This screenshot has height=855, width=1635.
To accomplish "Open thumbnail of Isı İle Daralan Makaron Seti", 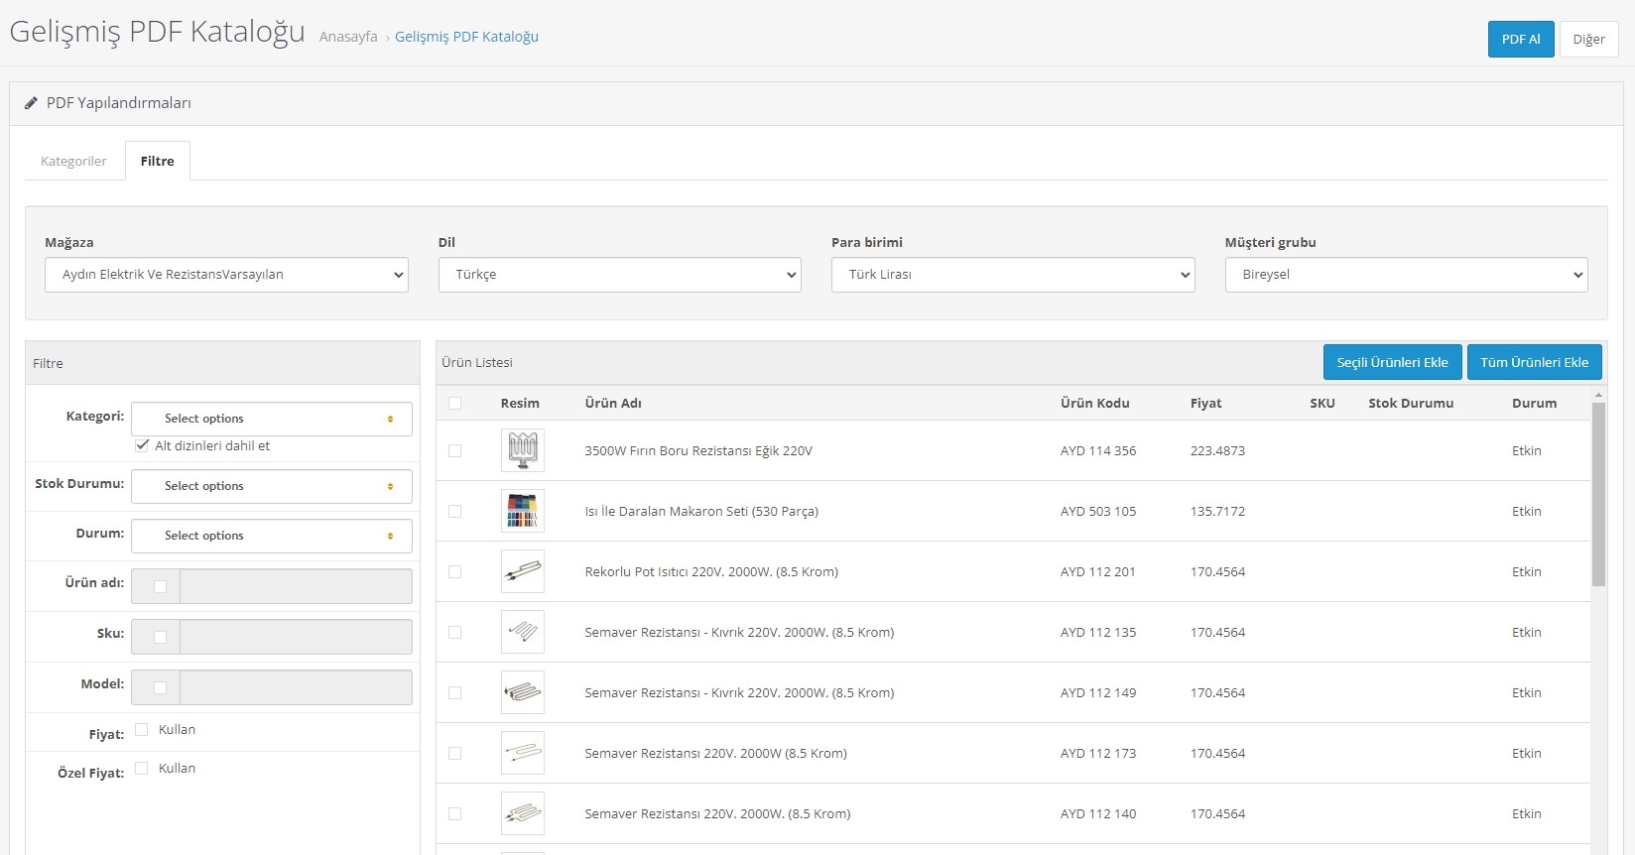I will pyautogui.click(x=523, y=511).
